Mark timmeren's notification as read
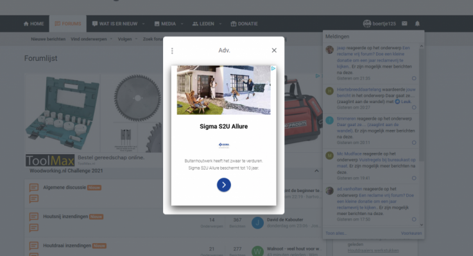Image resolution: width=473 pixels, height=256 pixels. (414, 143)
